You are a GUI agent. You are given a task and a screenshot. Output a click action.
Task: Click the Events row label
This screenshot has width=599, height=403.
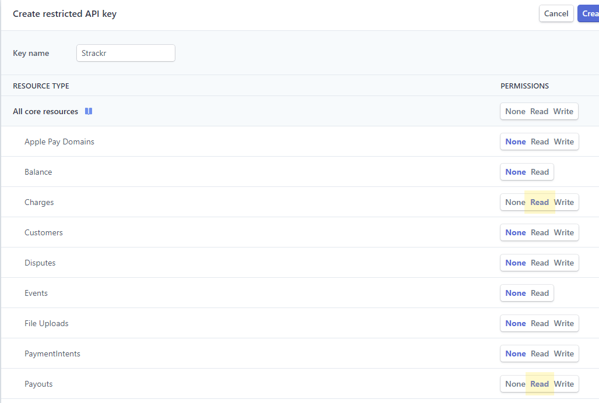click(x=36, y=293)
